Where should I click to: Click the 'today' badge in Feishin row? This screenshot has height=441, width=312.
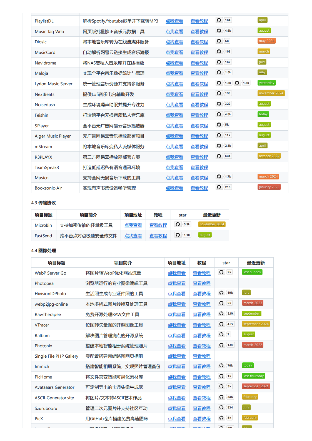click(x=263, y=114)
